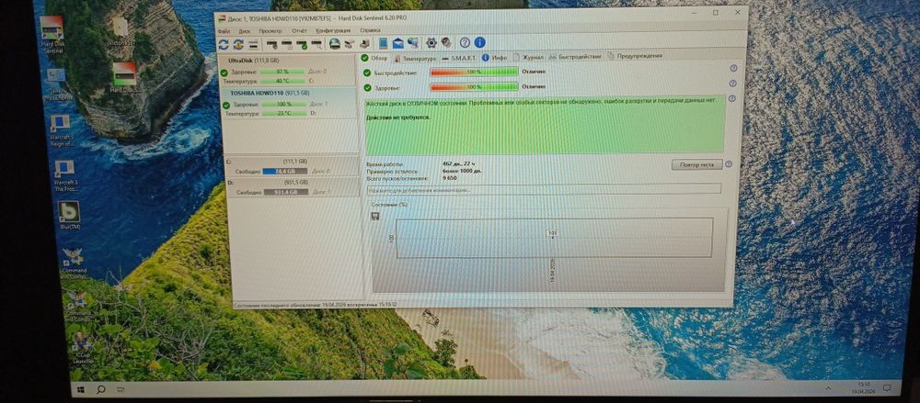Click the Здоровье 100 % bar in overview

(x=474, y=87)
